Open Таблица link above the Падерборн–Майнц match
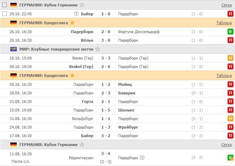The image size is (235, 166). (x=224, y=76)
